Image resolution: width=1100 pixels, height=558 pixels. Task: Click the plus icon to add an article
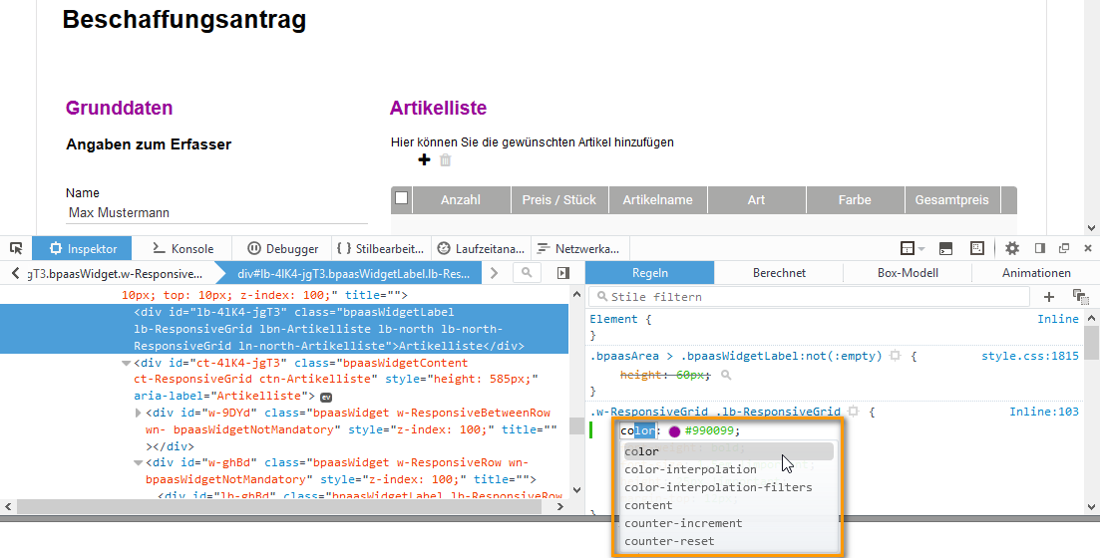click(x=424, y=160)
